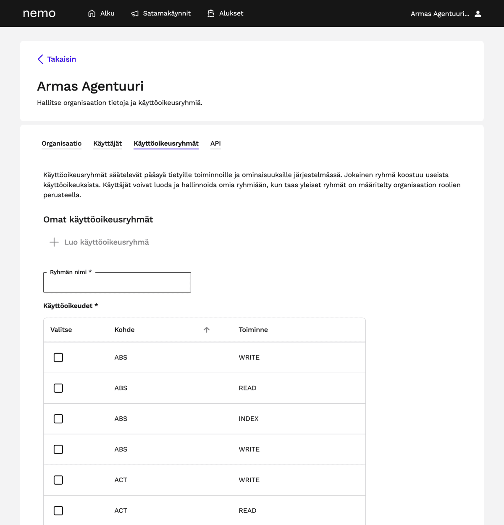Click the Kohde sort arrow icon
504x525 pixels.
pos(207,330)
